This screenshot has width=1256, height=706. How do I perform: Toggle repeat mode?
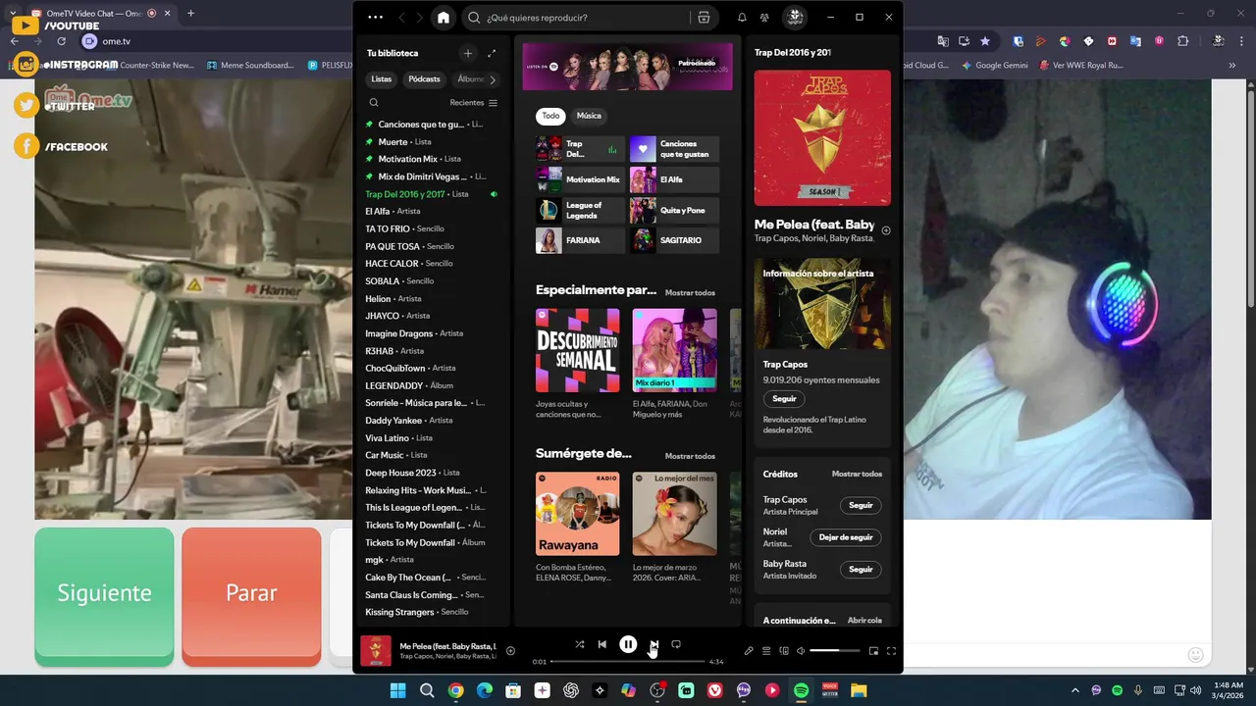676,644
